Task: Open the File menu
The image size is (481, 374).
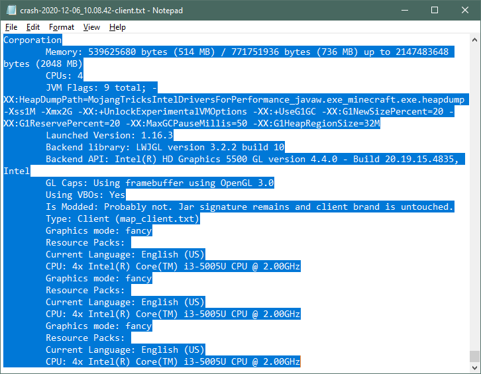Action: point(11,27)
